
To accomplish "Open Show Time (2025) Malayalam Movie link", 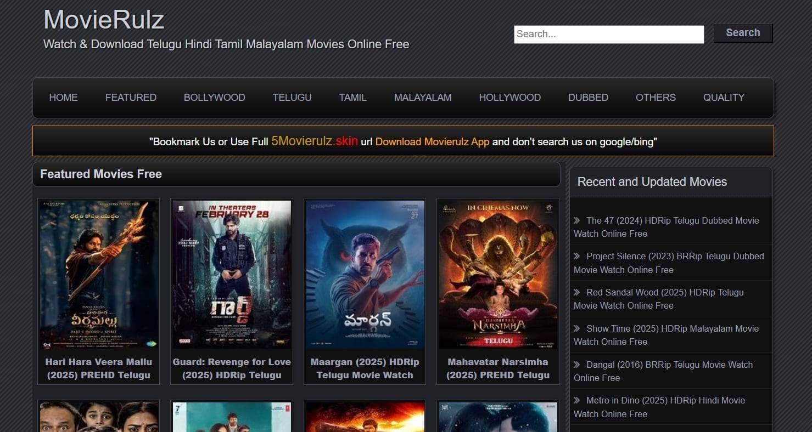I will pyautogui.click(x=667, y=335).
